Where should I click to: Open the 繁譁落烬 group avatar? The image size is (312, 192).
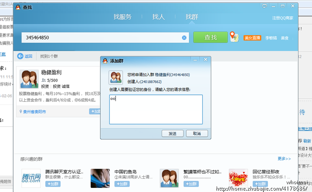tap(169, 178)
